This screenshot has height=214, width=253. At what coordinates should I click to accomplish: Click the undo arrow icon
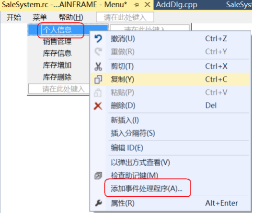pyautogui.click(x=98, y=39)
